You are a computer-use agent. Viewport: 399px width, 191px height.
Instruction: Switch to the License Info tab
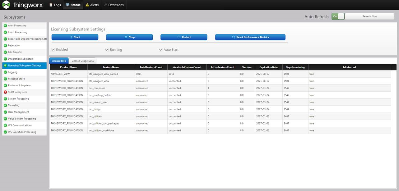click(x=59, y=61)
